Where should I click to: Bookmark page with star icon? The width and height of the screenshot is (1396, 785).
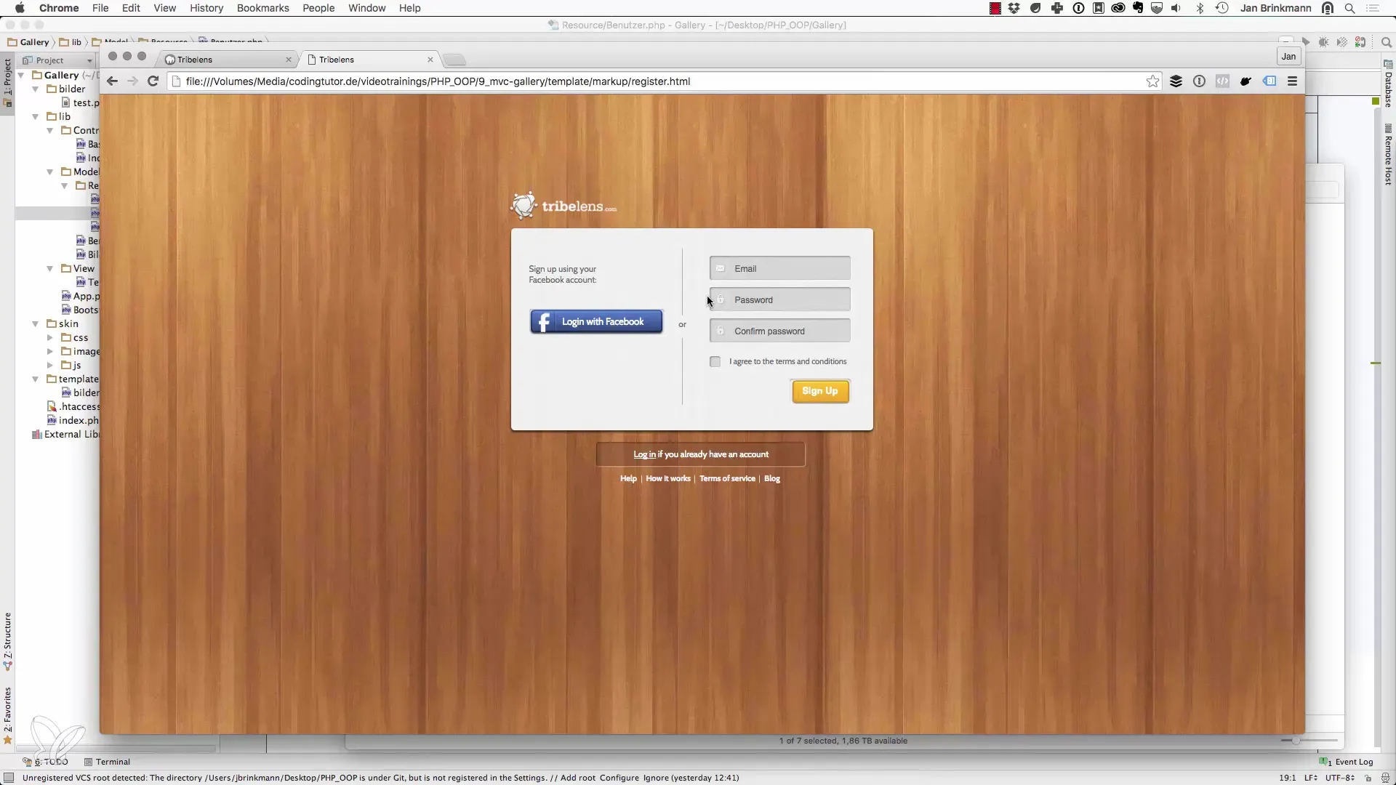point(1152,81)
